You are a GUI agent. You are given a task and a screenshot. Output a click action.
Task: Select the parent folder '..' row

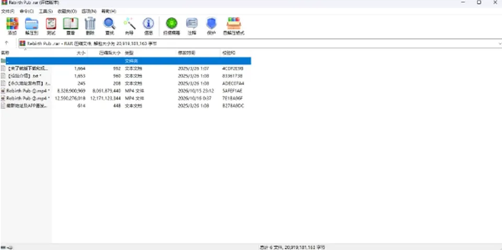(x=125, y=61)
